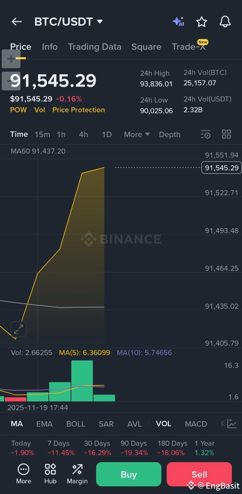
Task: Select 15m chart interval
Action: pyautogui.click(x=42, y=134)
